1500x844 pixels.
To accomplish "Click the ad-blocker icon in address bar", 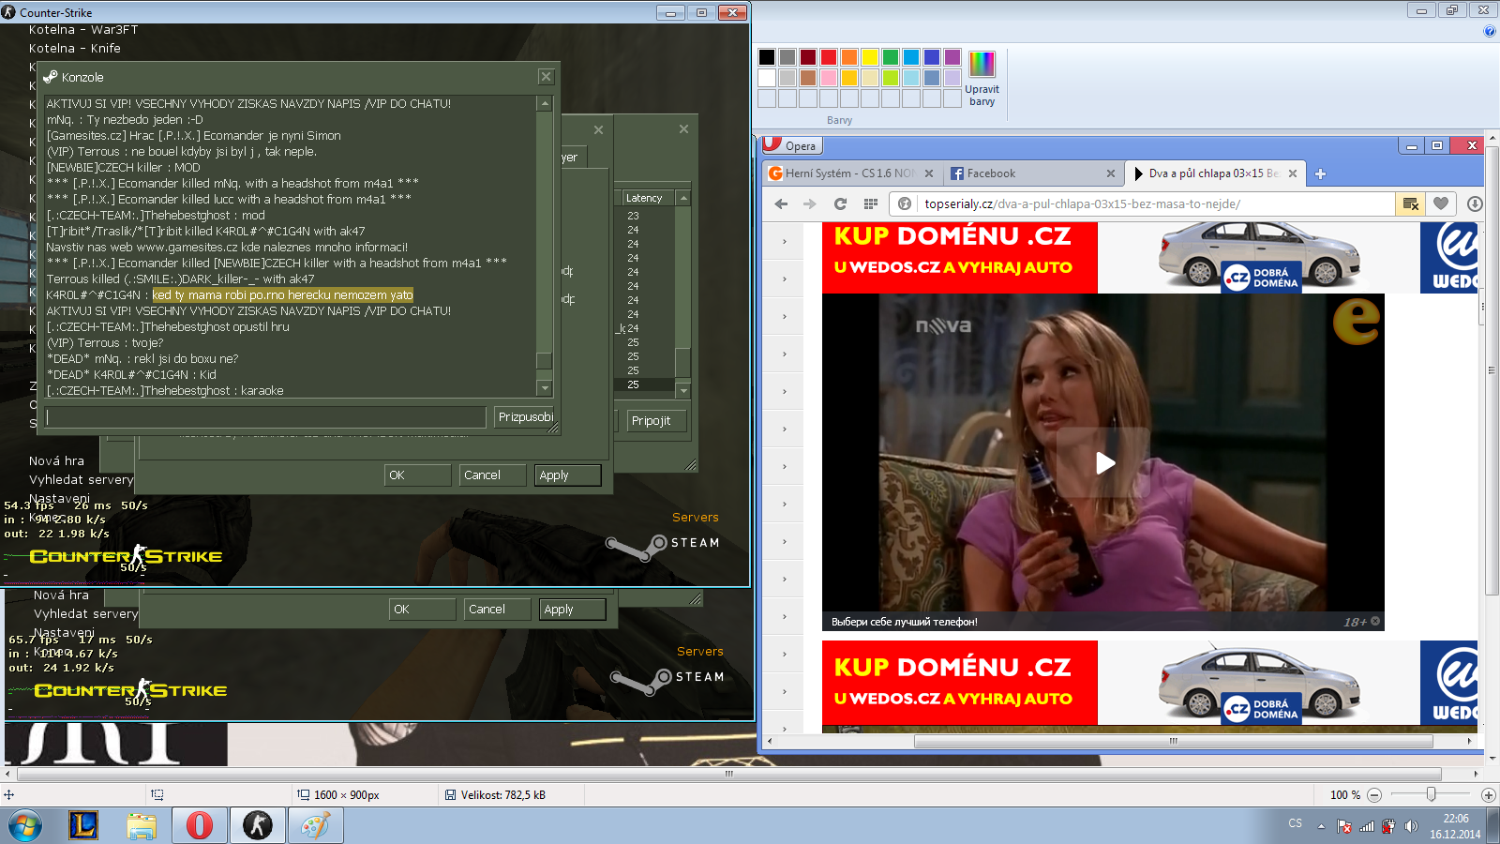I will [x=1410, y=203].
